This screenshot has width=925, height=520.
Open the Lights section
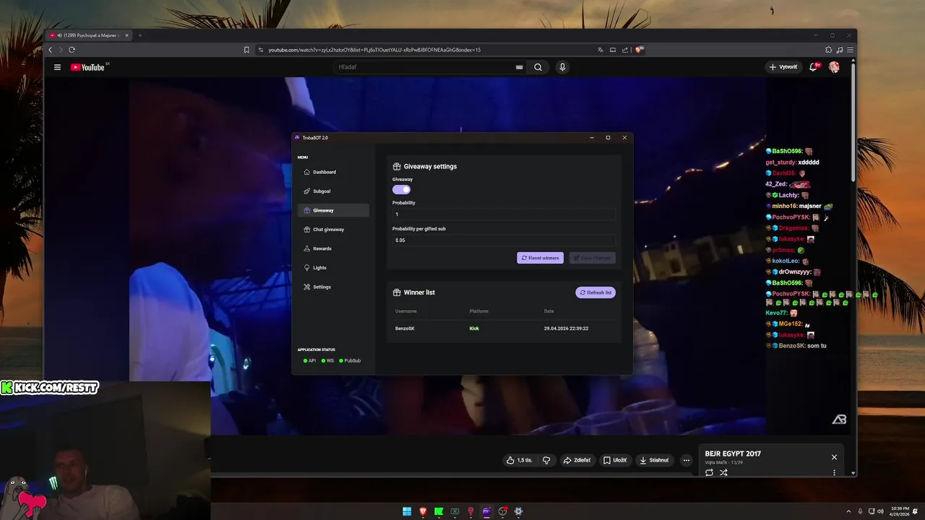(333, 268)
